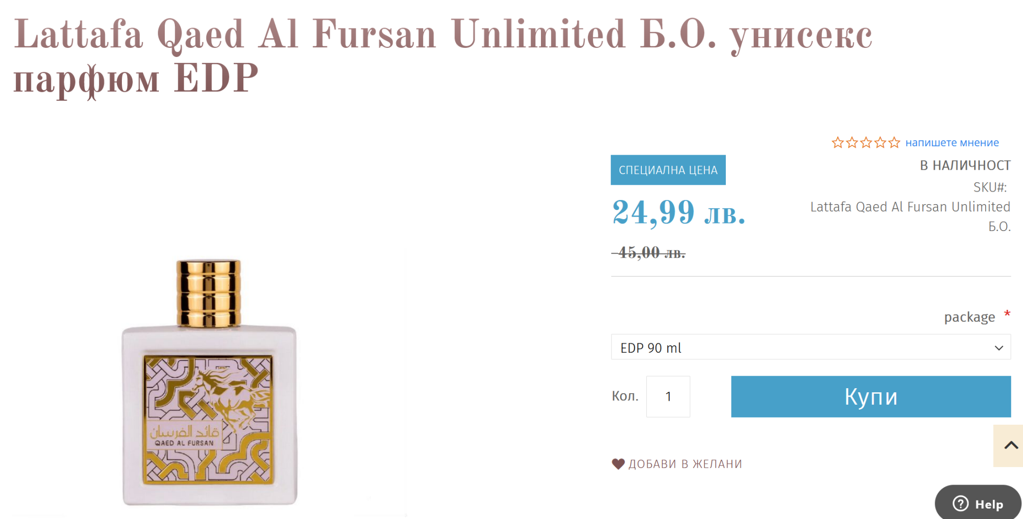Rate with the fifth star
This screenshot has height=519, width=1023.
pyautogui.click(x=894, y=143)
